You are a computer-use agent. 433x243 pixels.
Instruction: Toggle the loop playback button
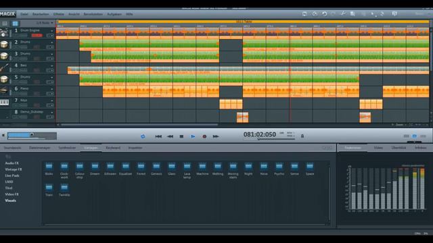point(143,136)
